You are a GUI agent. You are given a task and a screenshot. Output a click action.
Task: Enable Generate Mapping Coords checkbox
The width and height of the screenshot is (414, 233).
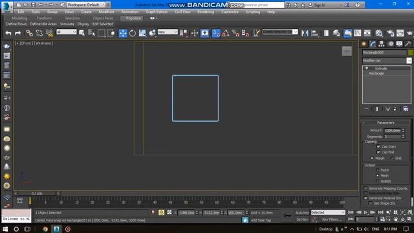[x=365, y=188]
